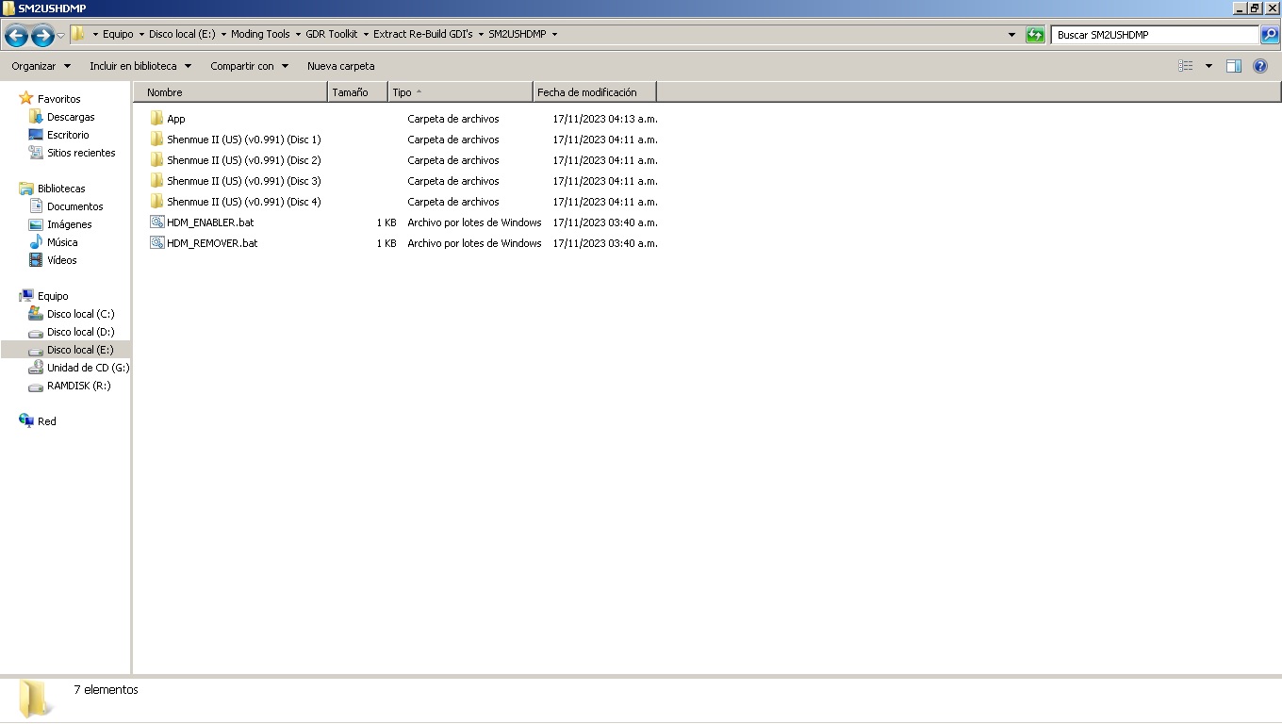
Task: Select Shenmue II Disc 4 folder icon
Action: point(156,202)
